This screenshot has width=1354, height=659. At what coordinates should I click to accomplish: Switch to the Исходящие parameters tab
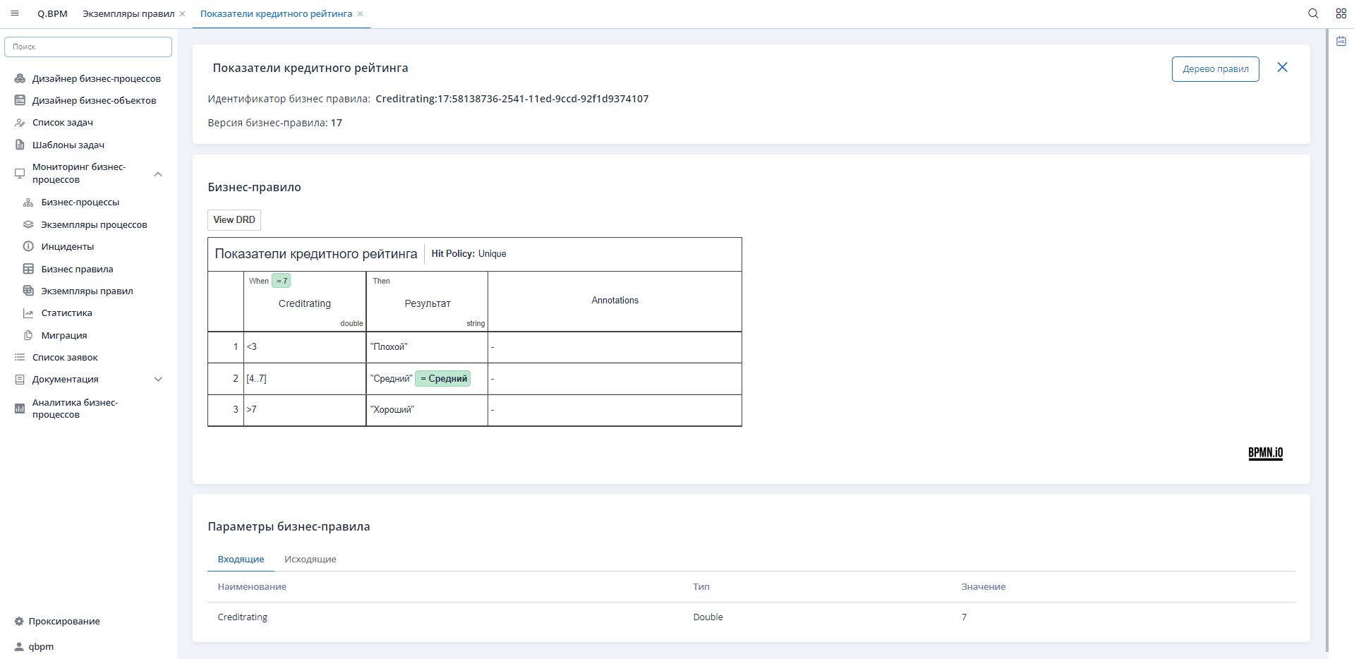(x=310, y=559)
